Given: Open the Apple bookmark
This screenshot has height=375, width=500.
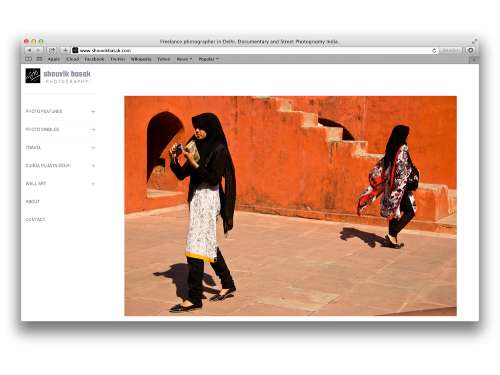Looking at the screenshot, I should coord(54,59).
